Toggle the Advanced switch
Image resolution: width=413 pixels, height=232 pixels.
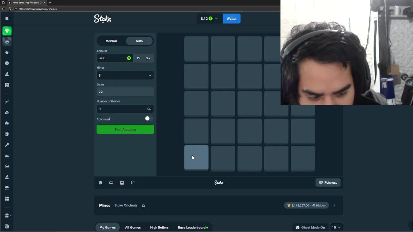(x=148, y=119)
